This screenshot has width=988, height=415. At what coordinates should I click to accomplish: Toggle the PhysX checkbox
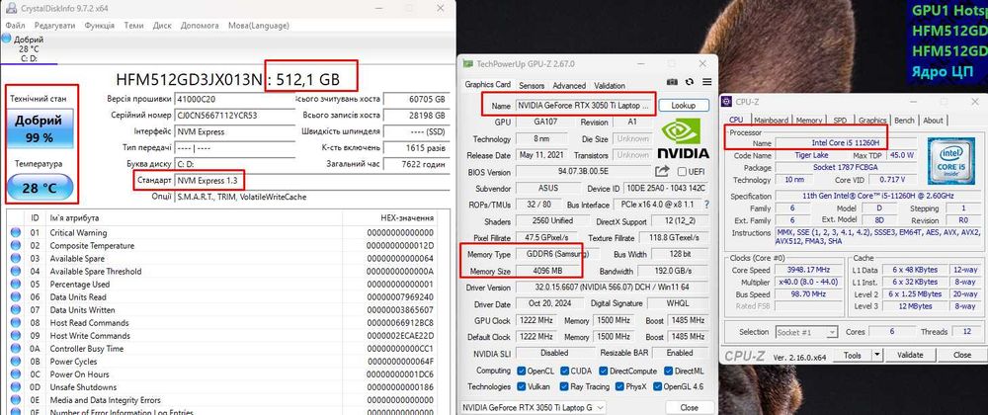(x=621, y=386)
